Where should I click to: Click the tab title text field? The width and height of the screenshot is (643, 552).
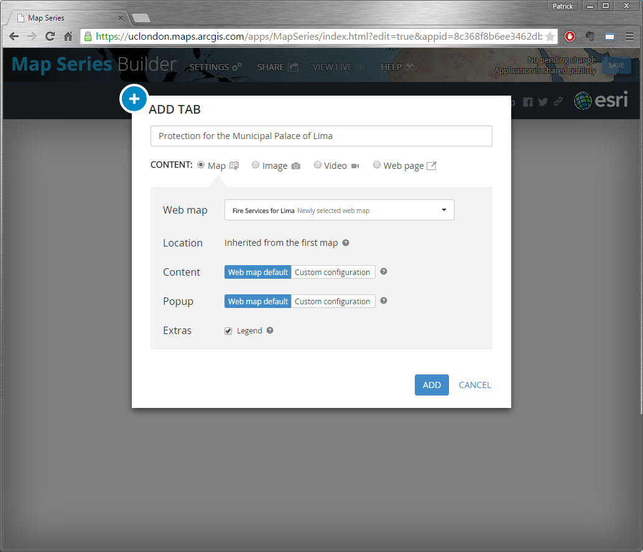(321, 136)
